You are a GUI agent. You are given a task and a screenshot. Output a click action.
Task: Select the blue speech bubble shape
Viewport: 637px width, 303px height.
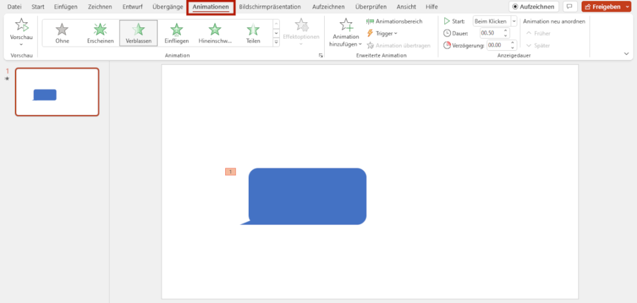pos(307,196)
